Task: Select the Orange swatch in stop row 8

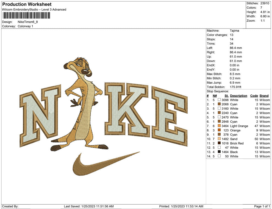Action: (219, 130)
